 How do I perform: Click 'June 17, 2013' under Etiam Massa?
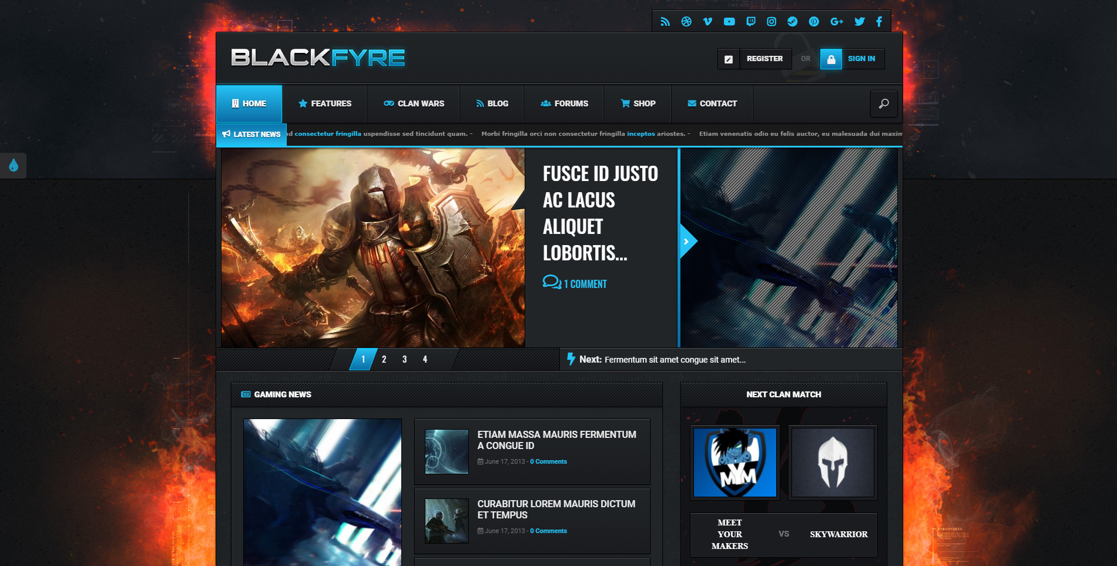[x=505, y=461]
